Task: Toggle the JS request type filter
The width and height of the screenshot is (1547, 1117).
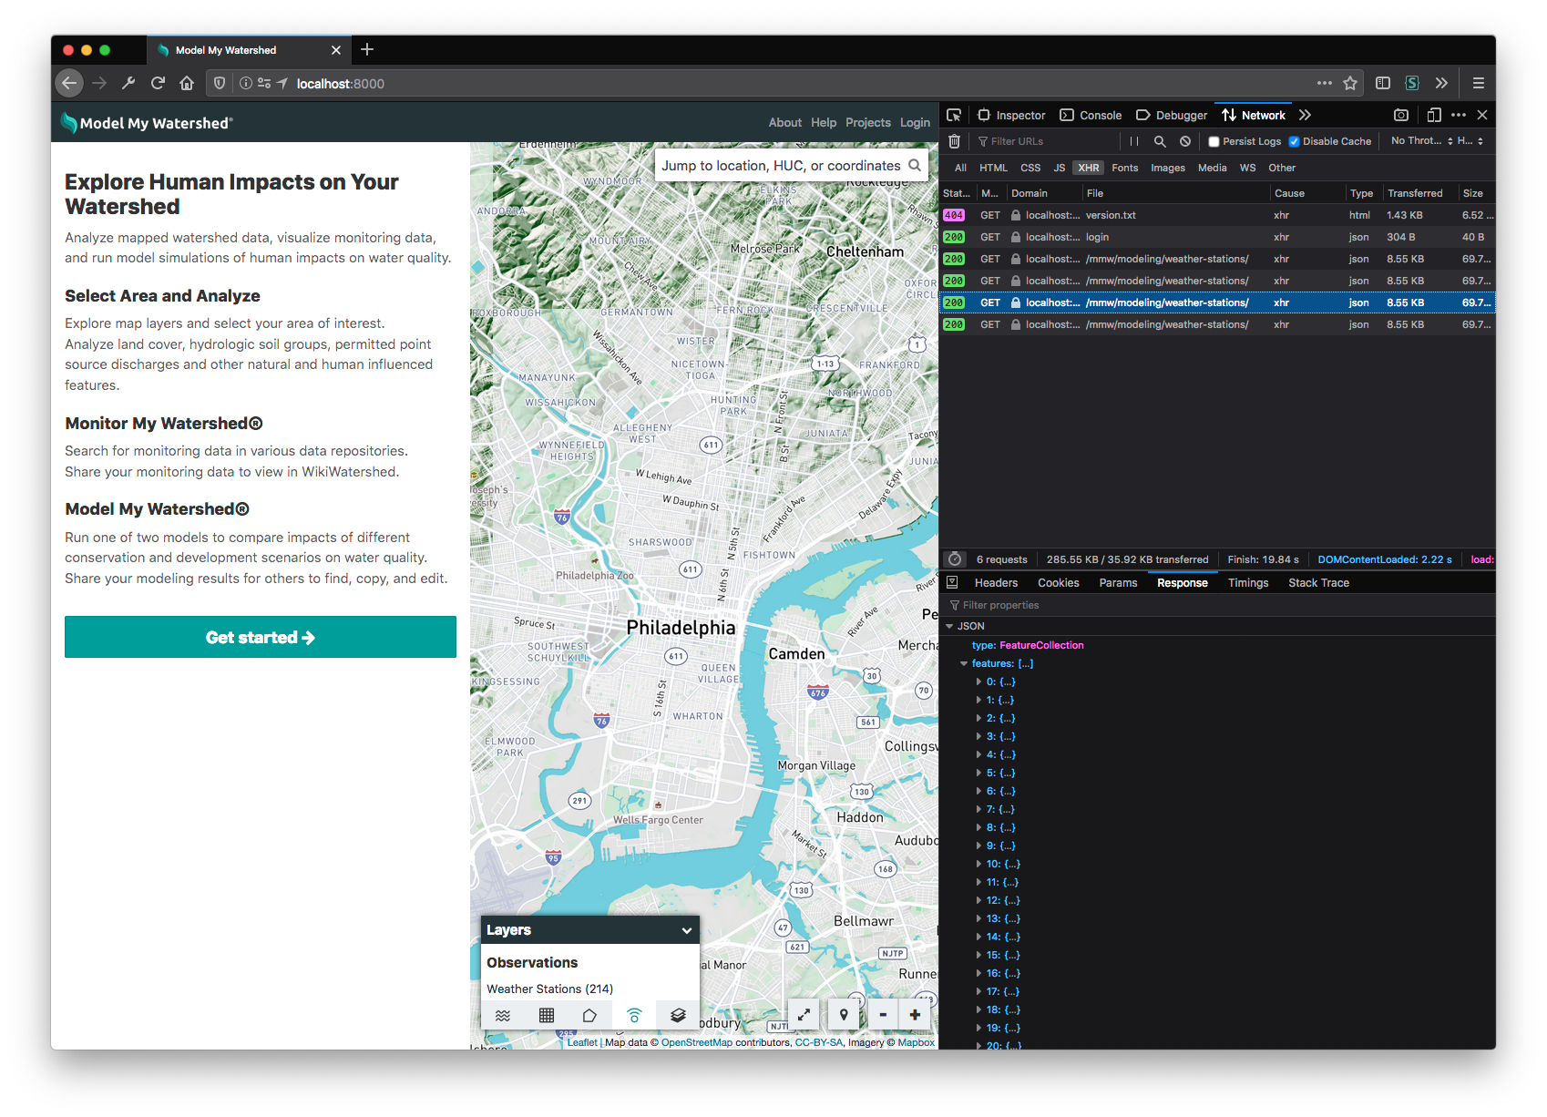Action: 1060,168
